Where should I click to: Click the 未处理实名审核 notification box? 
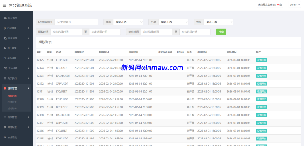270,5
